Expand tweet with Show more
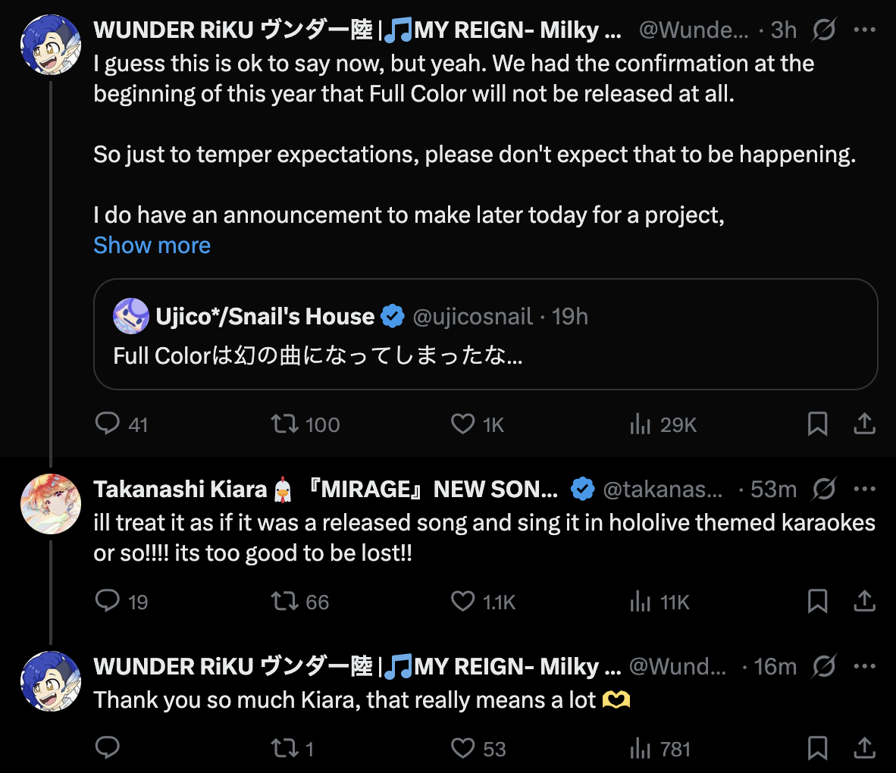 click(x=152, y=246)
